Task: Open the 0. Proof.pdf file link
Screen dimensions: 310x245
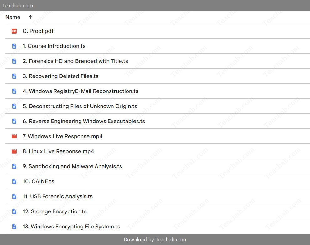Action: 38,31
